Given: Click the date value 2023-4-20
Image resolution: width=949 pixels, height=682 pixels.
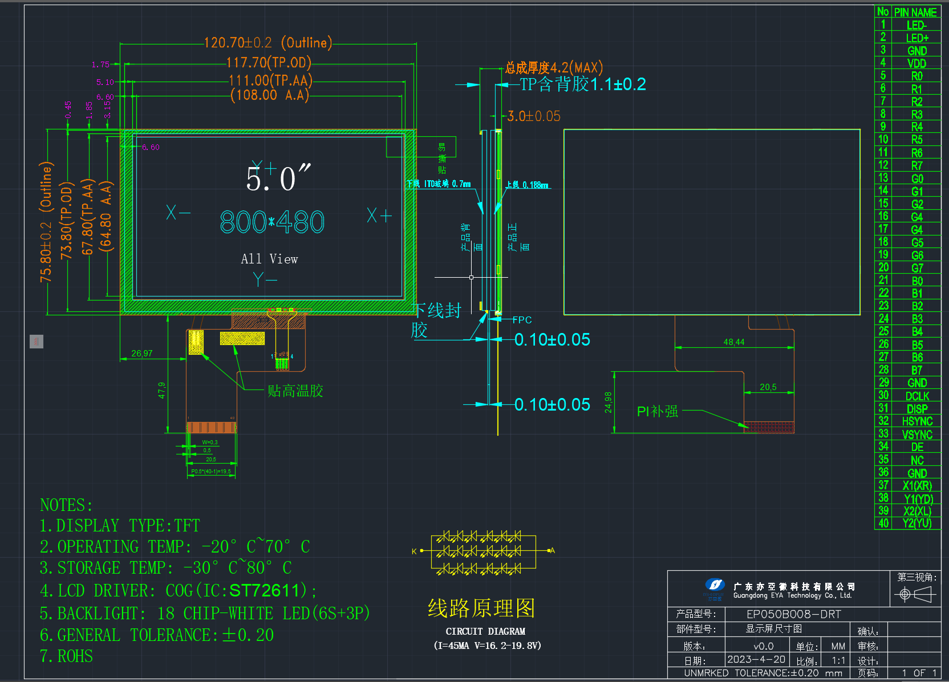Looking at the screenshot, I should coord(756,659).
